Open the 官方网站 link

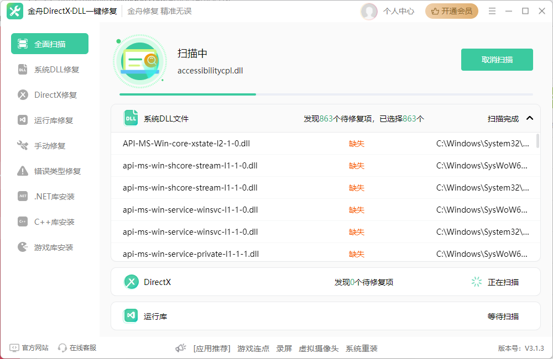(29, 348)
